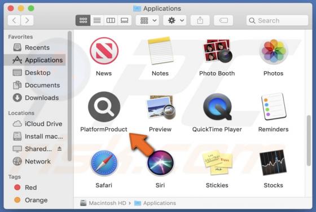Open the Stocks app icon
Viewport: 316px width, 212px height.
pos(273,162)
